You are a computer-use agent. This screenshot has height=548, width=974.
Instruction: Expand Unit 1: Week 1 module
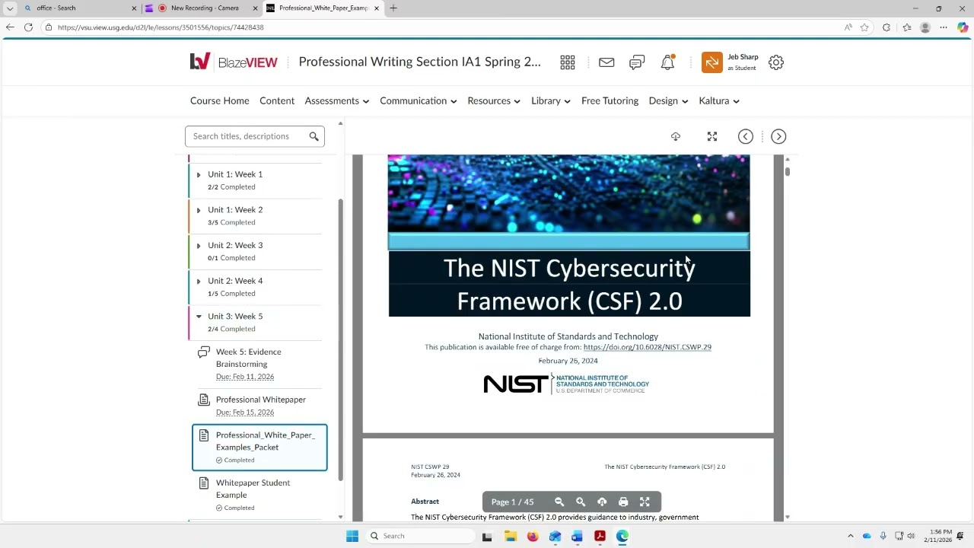pyautogui.click(x=199, y=175)
